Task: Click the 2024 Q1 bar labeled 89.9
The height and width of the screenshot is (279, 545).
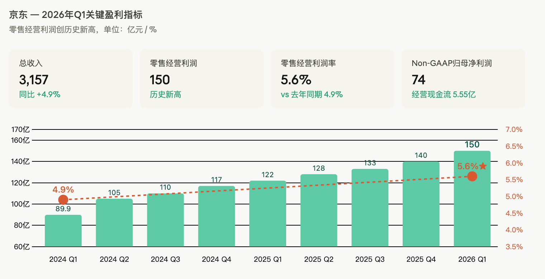Action: coord(63,231)
